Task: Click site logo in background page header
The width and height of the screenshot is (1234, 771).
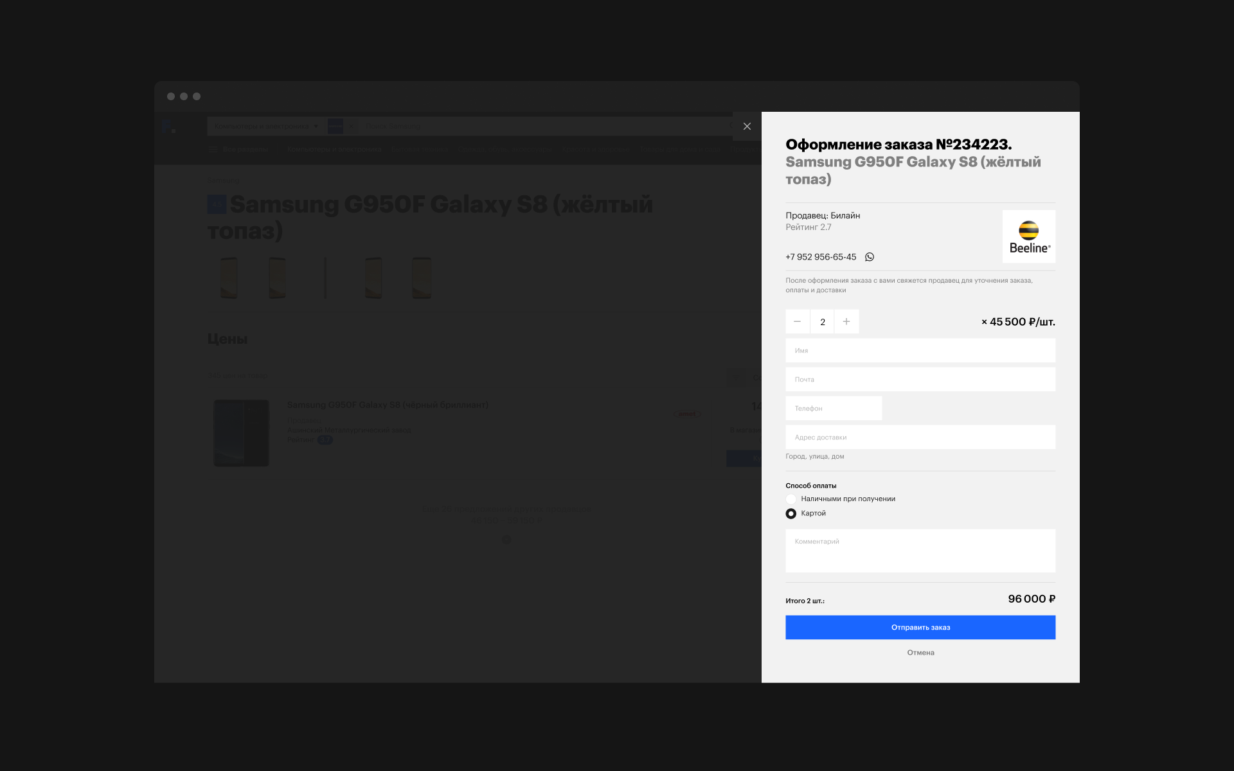Action: point(169,127)
